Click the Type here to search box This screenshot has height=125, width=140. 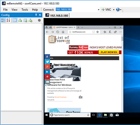tap(70, 115)
